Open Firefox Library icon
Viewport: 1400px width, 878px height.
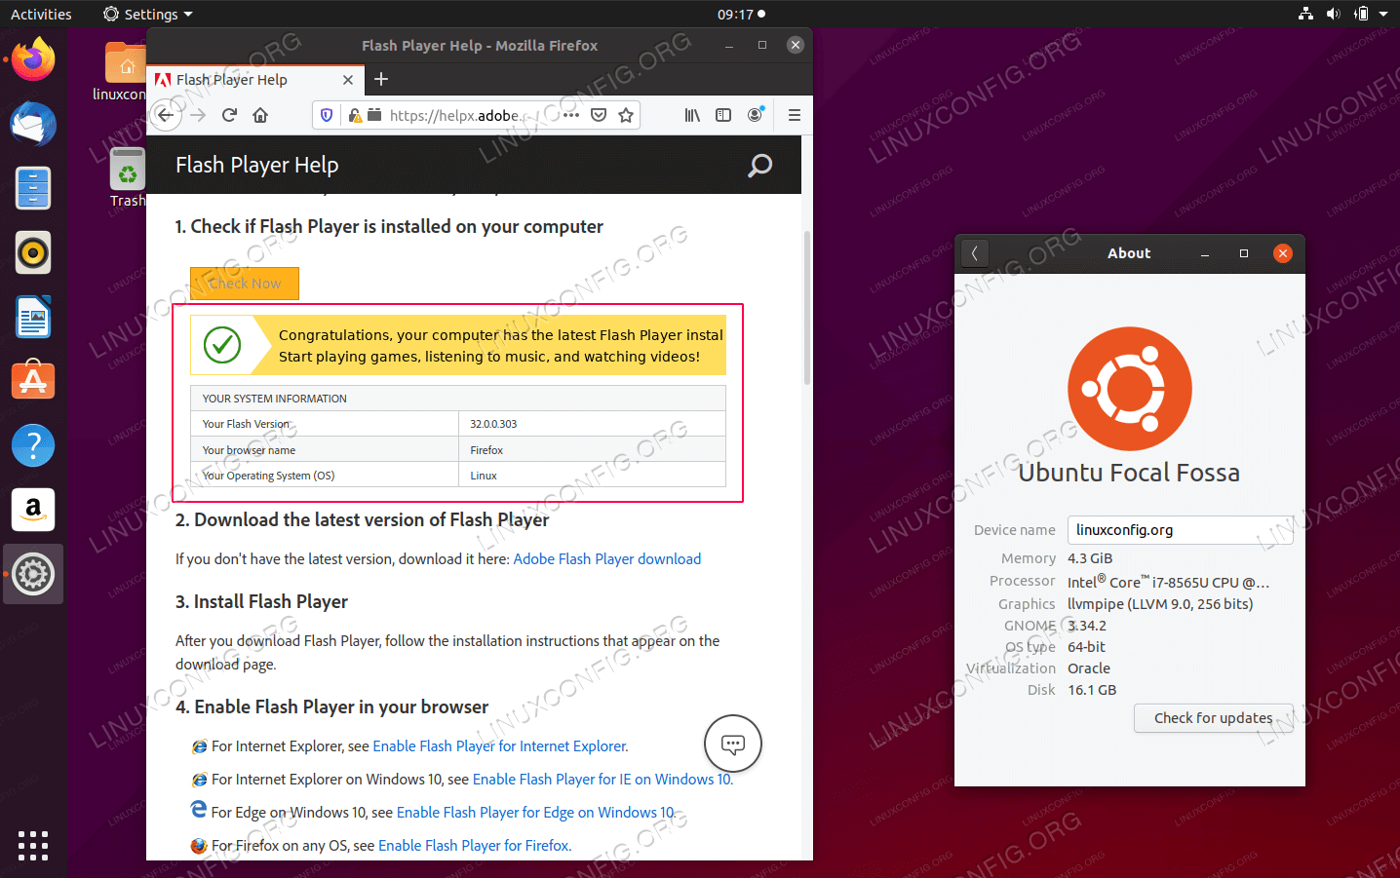pyautogui.click(x=692, y=115)
